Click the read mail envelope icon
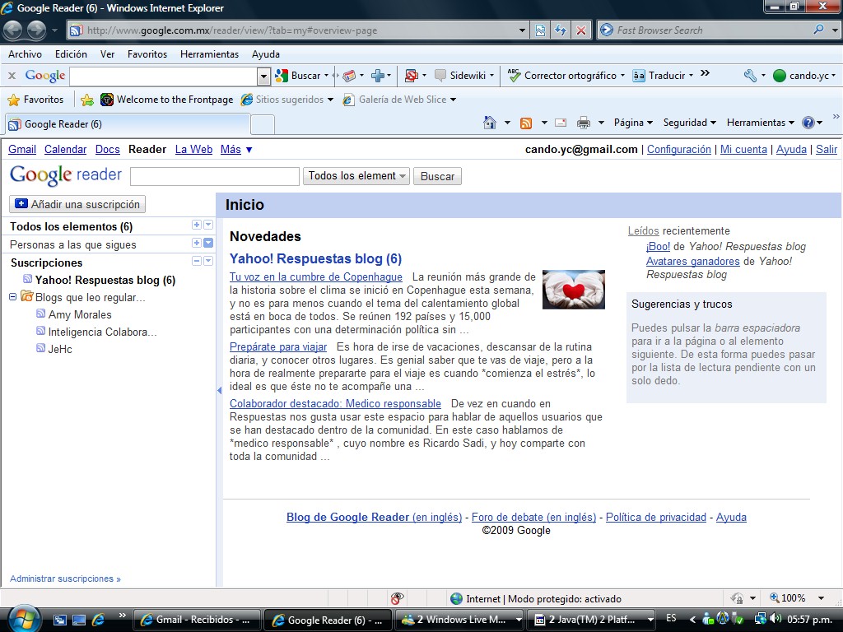This screenshot has height=632, width=843. [561, 123]
